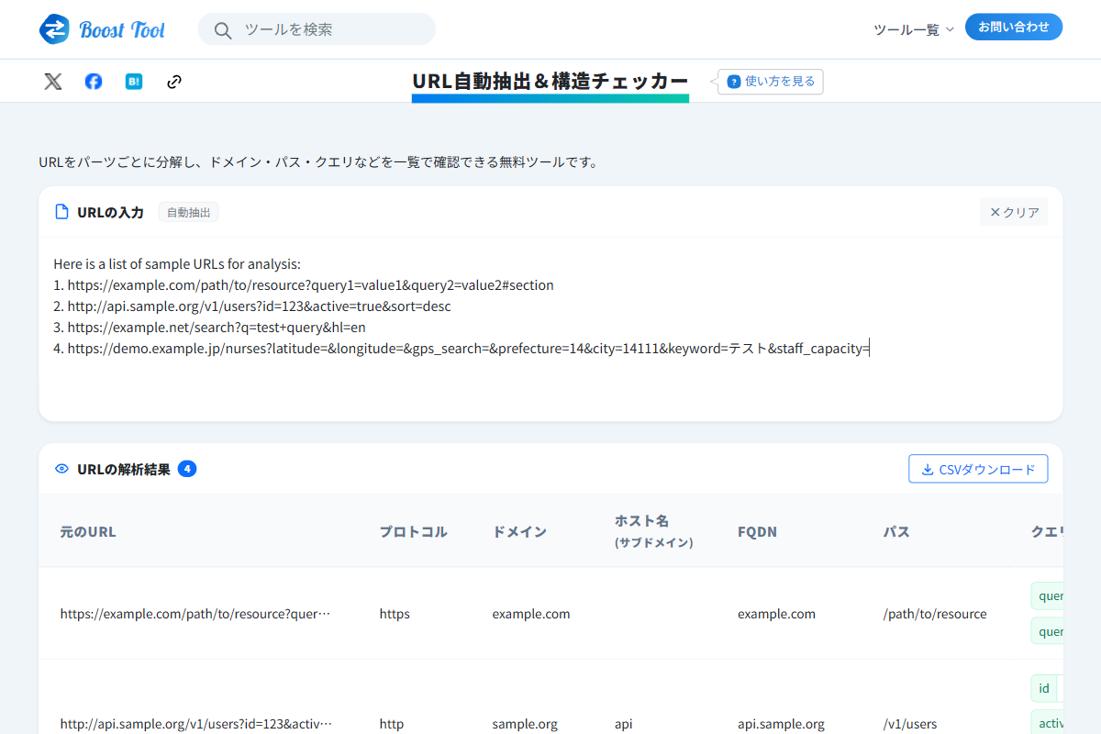Click the page title URL自動抽出＆構造チェッカー

pyautogui.click(x=550, y=81)
